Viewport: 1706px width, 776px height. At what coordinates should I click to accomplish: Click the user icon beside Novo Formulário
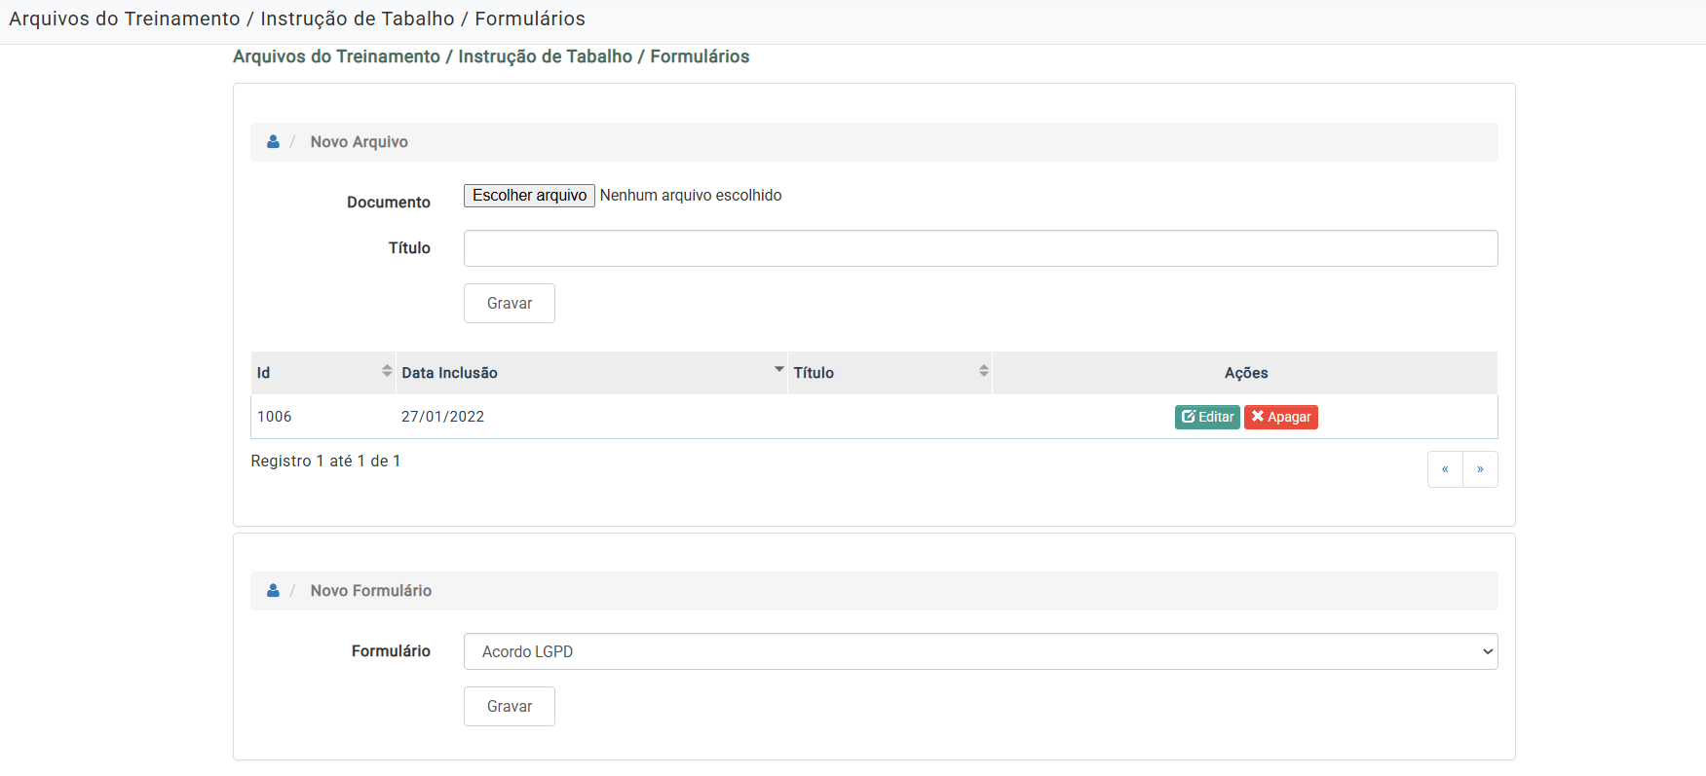pos(273,591)
